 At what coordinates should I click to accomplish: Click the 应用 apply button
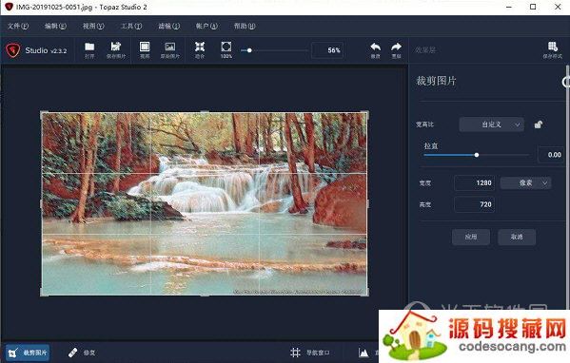(x=471, y=237)
